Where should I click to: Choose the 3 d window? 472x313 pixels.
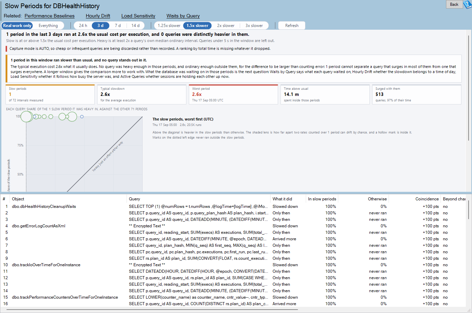[101, 26]
